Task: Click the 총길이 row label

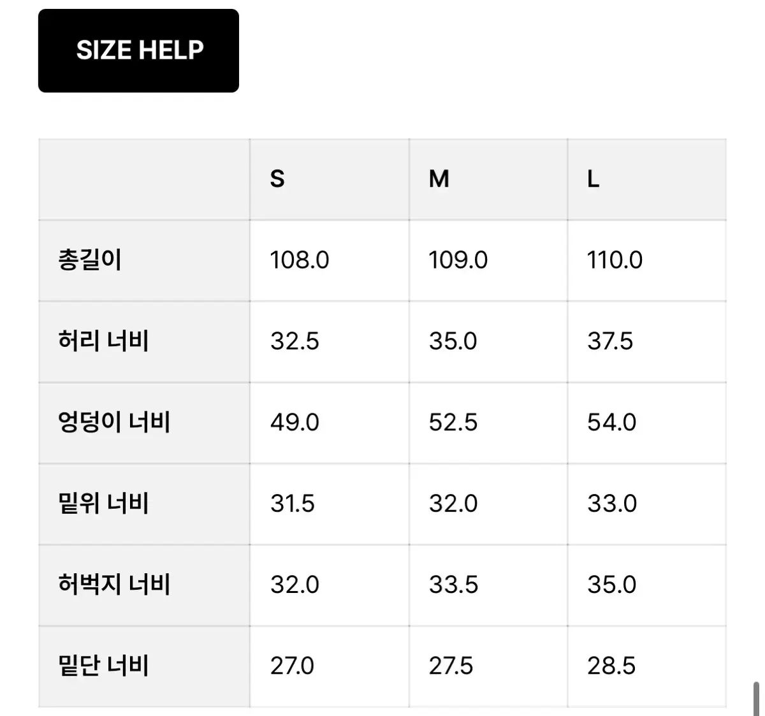Action: pyautogui.click(x=90, y=260)
